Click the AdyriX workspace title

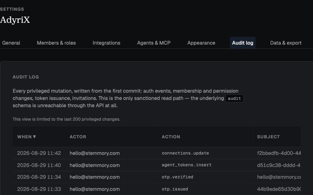click(x=15, y=20)
